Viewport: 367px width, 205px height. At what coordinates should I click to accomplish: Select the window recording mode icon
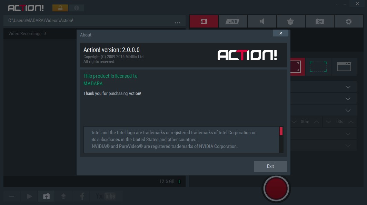tap(344, 67)
